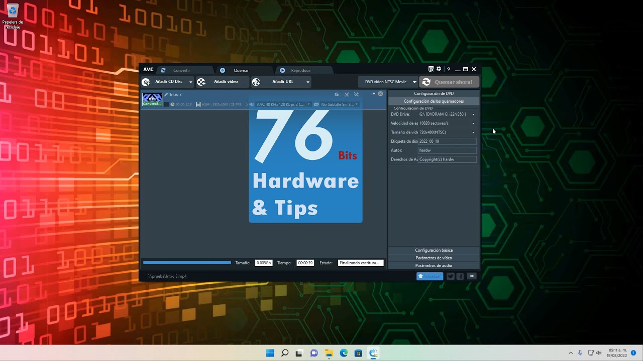643x361 pixels.
Task: Click the H264 1920x1080 video info text
Action: pos(221,104)
